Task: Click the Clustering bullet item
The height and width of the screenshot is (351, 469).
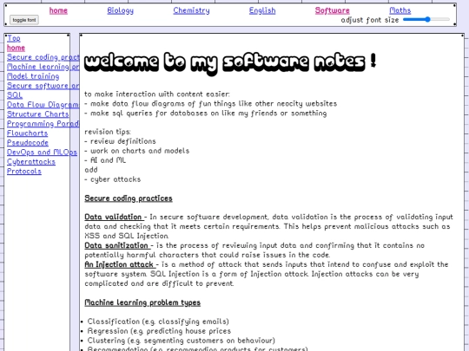Action: (x=182, y=341)
